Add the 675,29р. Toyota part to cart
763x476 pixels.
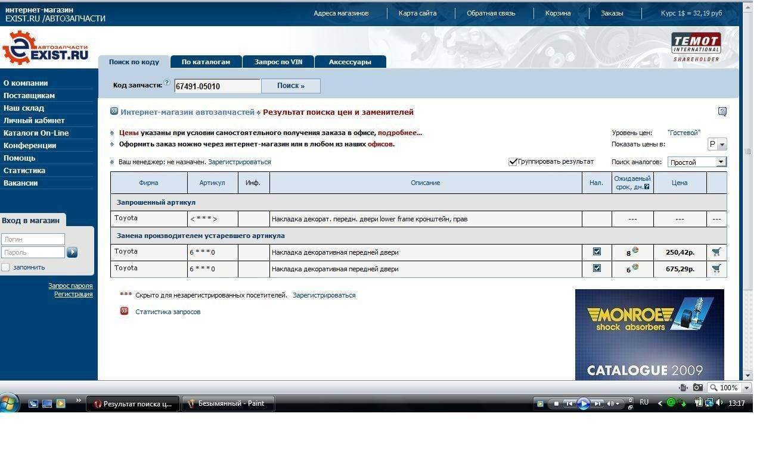click(716, 268)
